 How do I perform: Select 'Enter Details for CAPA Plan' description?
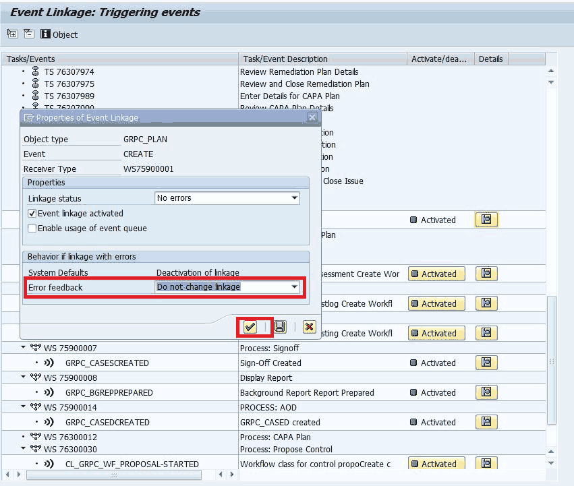click(290, 96)
